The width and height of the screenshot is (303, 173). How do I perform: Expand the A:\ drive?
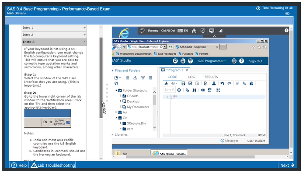click(116, 112)
